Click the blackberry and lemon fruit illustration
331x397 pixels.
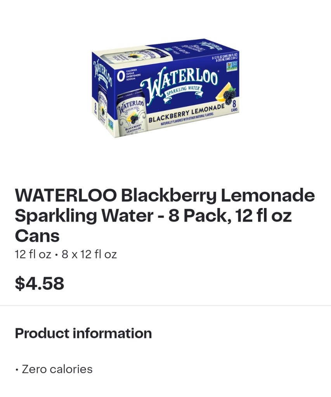[226, 94]
